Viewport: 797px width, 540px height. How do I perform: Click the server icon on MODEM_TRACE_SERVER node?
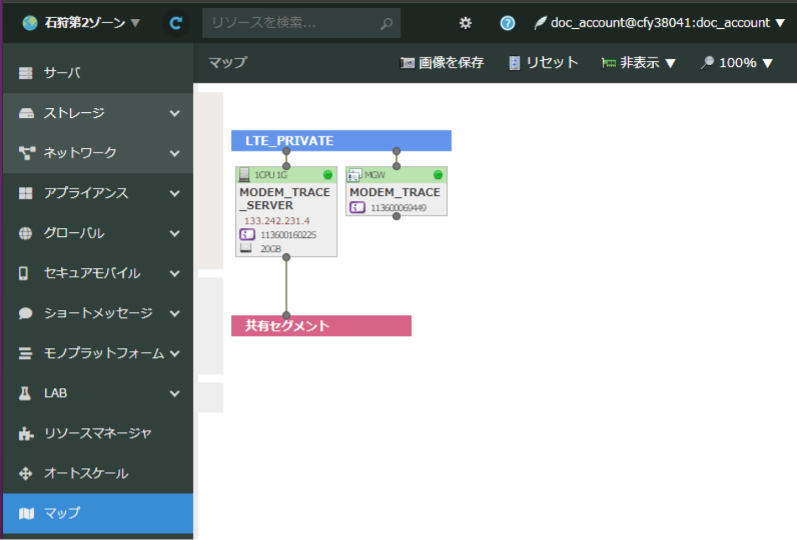pos(244,175)
